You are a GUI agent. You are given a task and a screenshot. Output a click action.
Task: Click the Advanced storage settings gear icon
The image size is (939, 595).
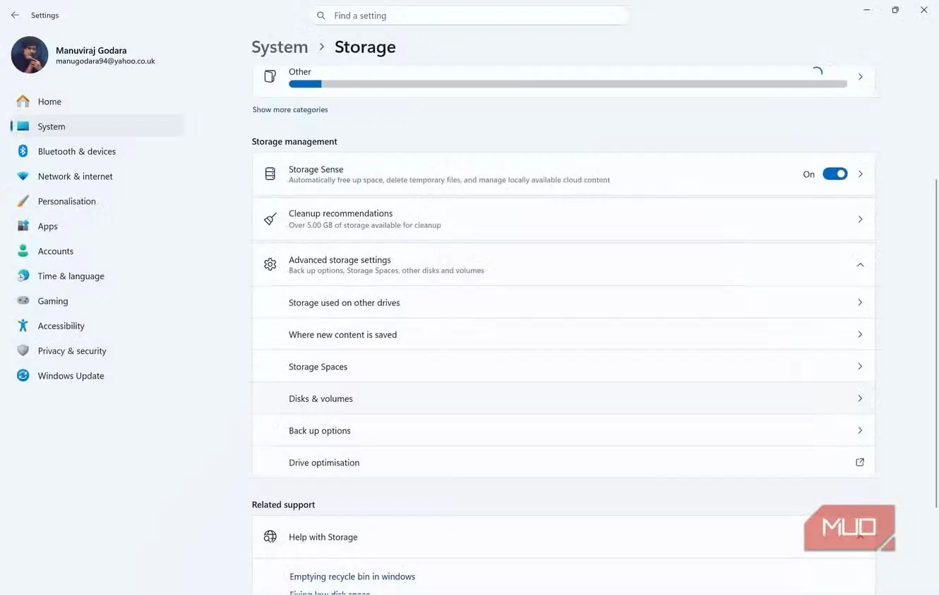(x=270, y=264)
